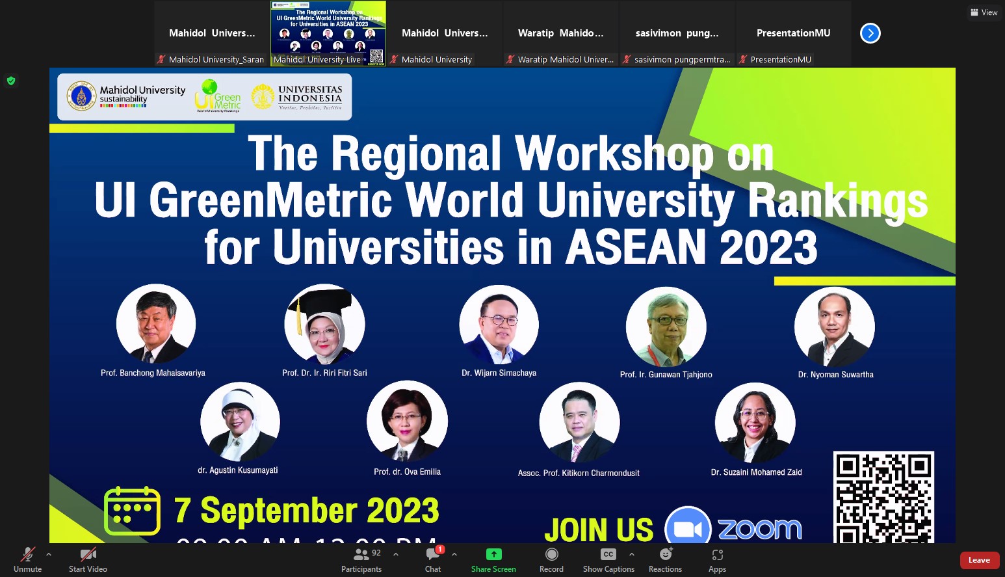Toggle Show Captions
1005x577 pixels.
pos(608,559)
